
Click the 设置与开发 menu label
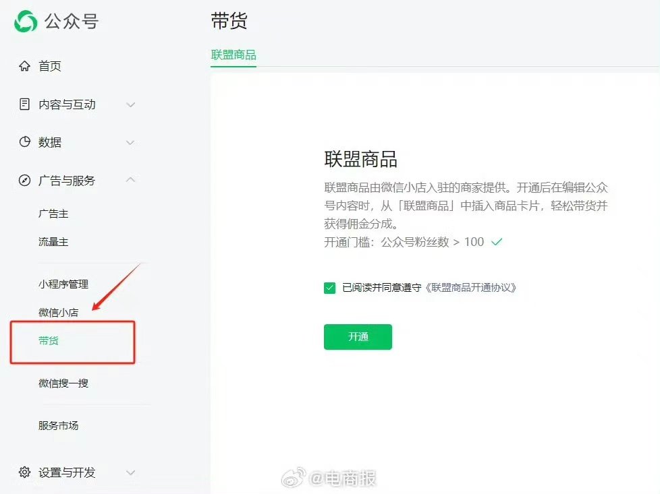pyautogui.click(x=67, y=472)
